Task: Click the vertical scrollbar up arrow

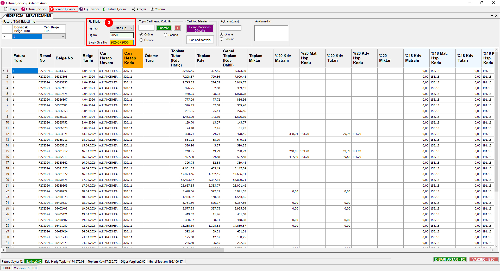Action: coord(496,51)
